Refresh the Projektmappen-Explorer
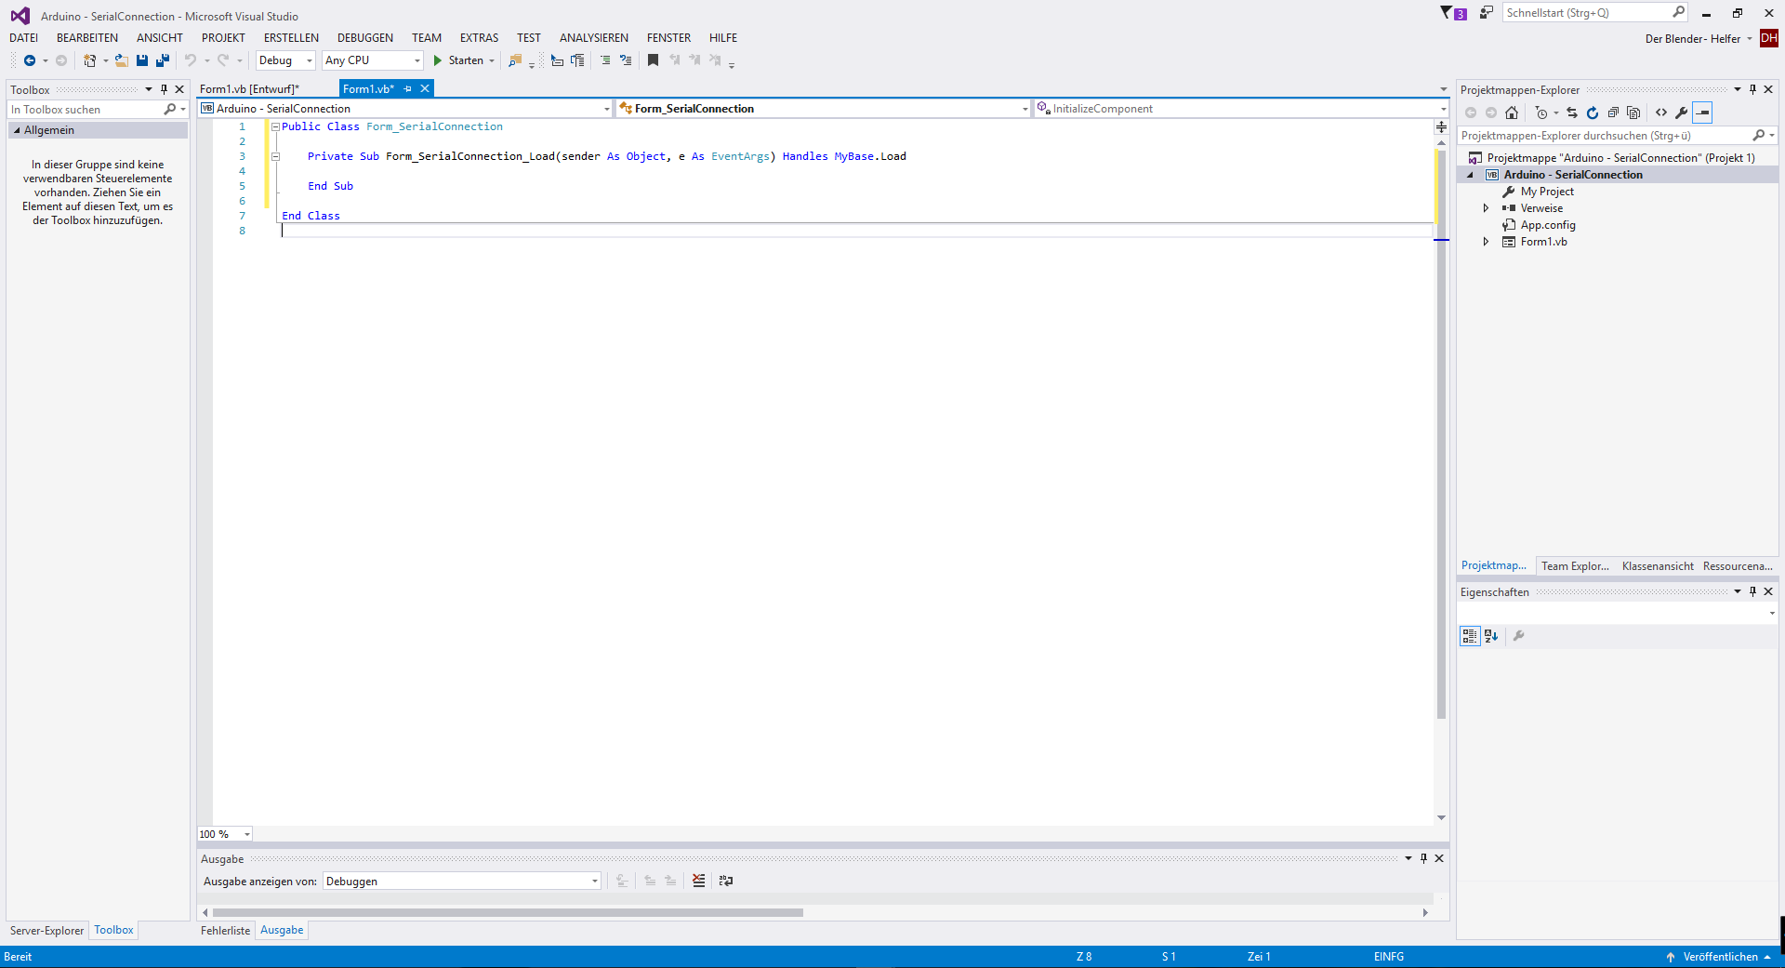Viewport: 1785px width, 968px height. pos(1593,113)
